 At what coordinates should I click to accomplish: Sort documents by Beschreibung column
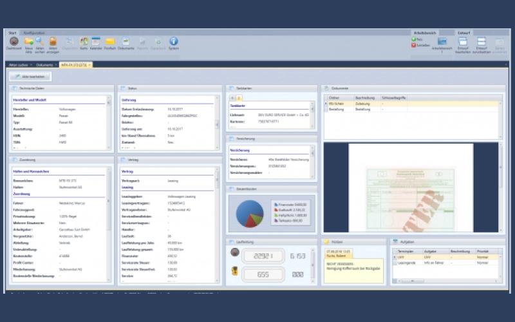pos(366,98)
